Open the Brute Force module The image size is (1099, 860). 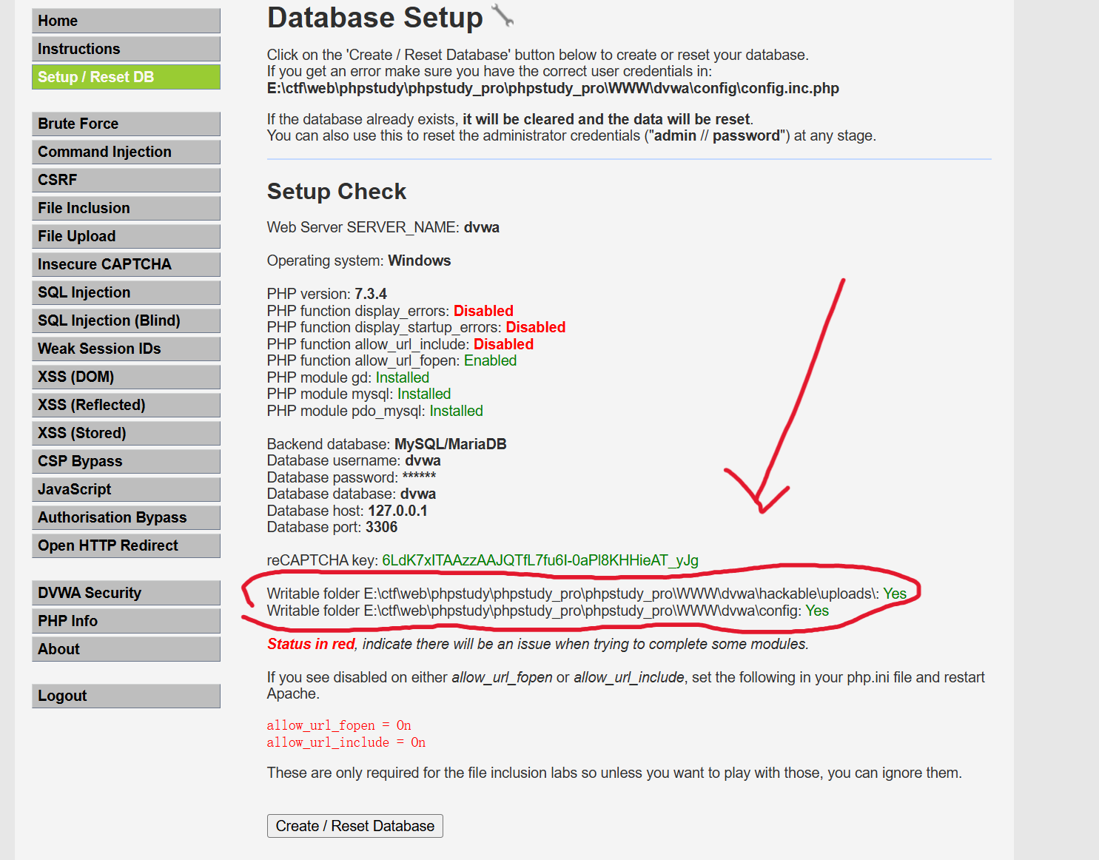[126, 124]
